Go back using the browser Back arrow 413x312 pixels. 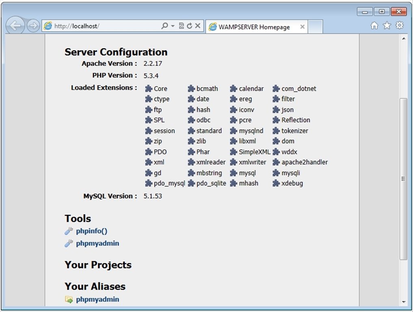tap(15, 26)
